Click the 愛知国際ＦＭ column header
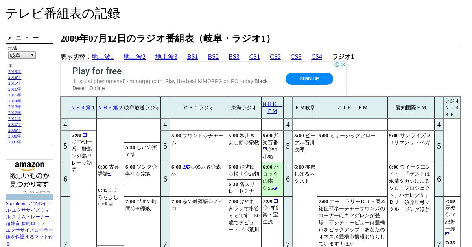472x247 pixels. click(x=411, y=108)
